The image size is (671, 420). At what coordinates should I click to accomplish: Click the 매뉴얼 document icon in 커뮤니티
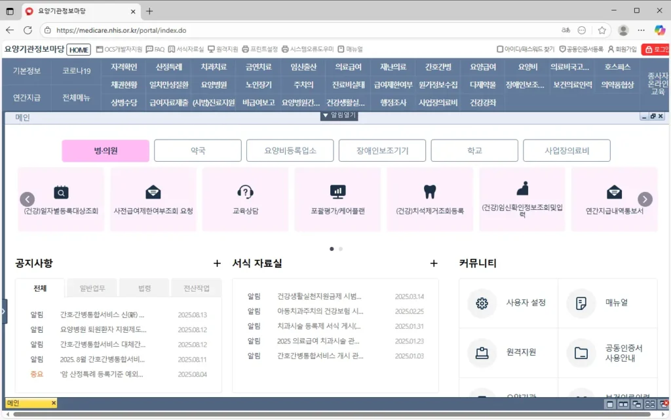581,303
